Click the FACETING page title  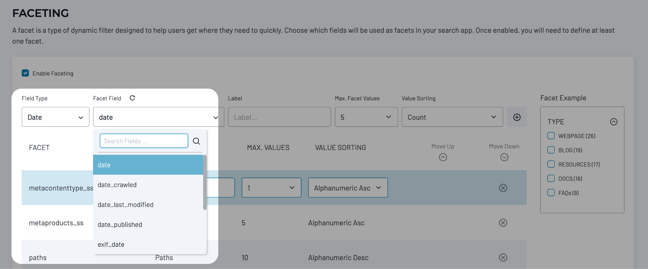point(40,13)
